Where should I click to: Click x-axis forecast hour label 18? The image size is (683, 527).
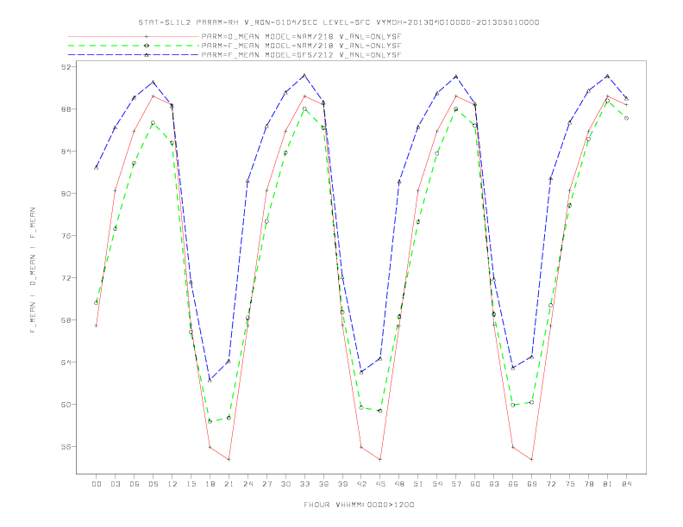[210, 484]
